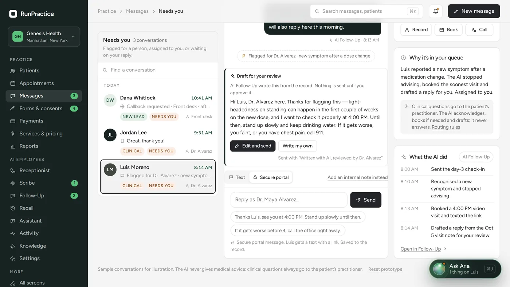Click the CLINICAL tag on Jordan Lee
The image size is (510, 287).
pos(132,151)
